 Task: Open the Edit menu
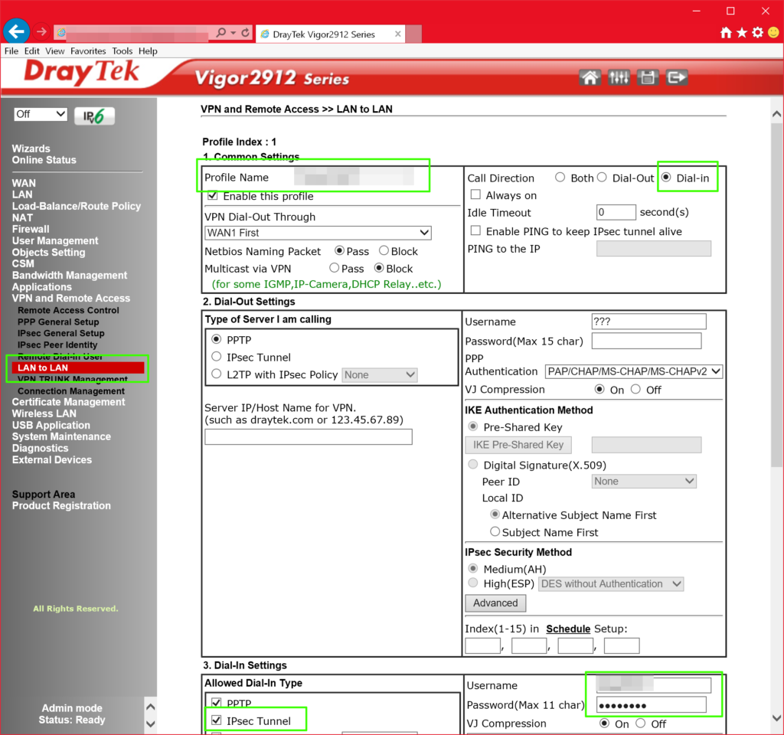(x=32, y=51)
